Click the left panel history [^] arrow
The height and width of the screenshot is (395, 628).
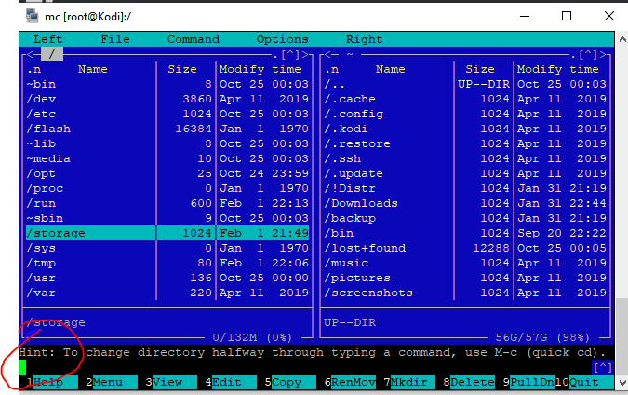click(289, 54)
